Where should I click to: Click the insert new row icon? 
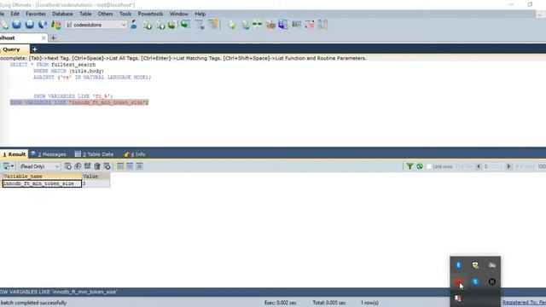click(68, 166)
